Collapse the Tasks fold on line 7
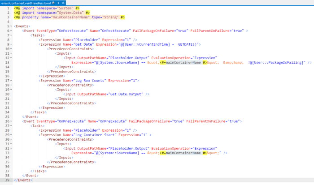 [x=11, y=35]
